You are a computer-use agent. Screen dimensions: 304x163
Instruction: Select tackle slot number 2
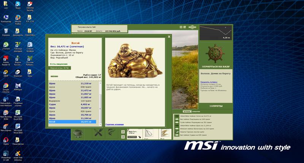coord(123,132)
